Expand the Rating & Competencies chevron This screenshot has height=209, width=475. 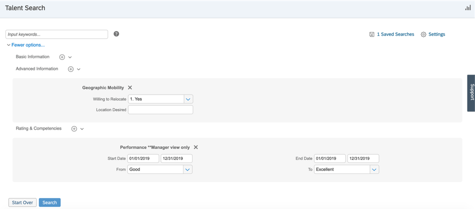pyautogui.click(x=82, y=129)
